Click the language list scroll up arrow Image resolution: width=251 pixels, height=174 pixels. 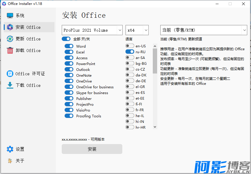[155, 46]
